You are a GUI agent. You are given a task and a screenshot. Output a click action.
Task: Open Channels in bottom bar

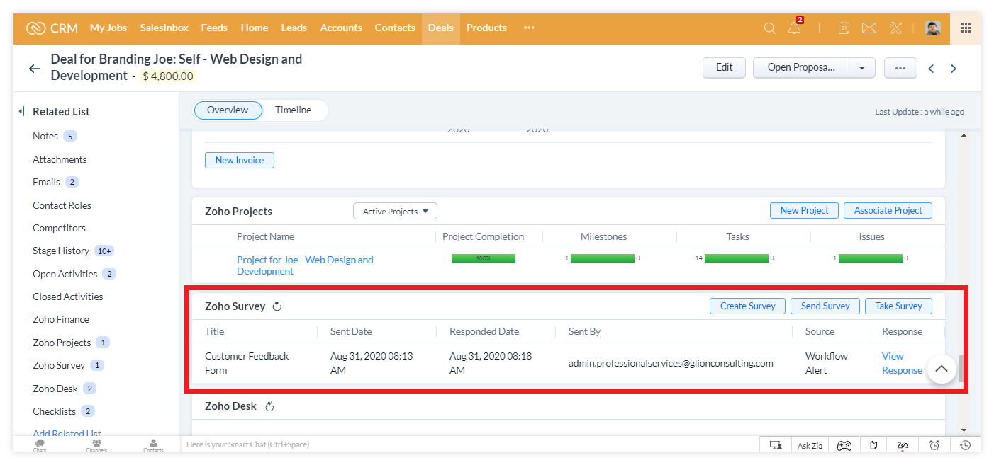[x=96, y=445]
